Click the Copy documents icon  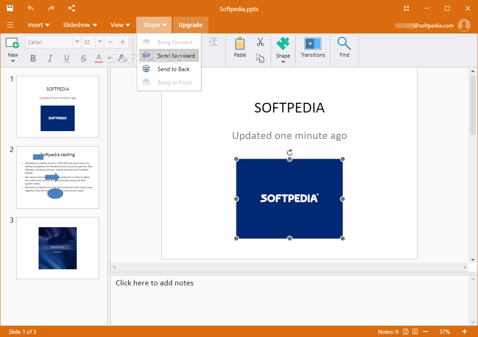pyautogui.click(x=260, y=58)
